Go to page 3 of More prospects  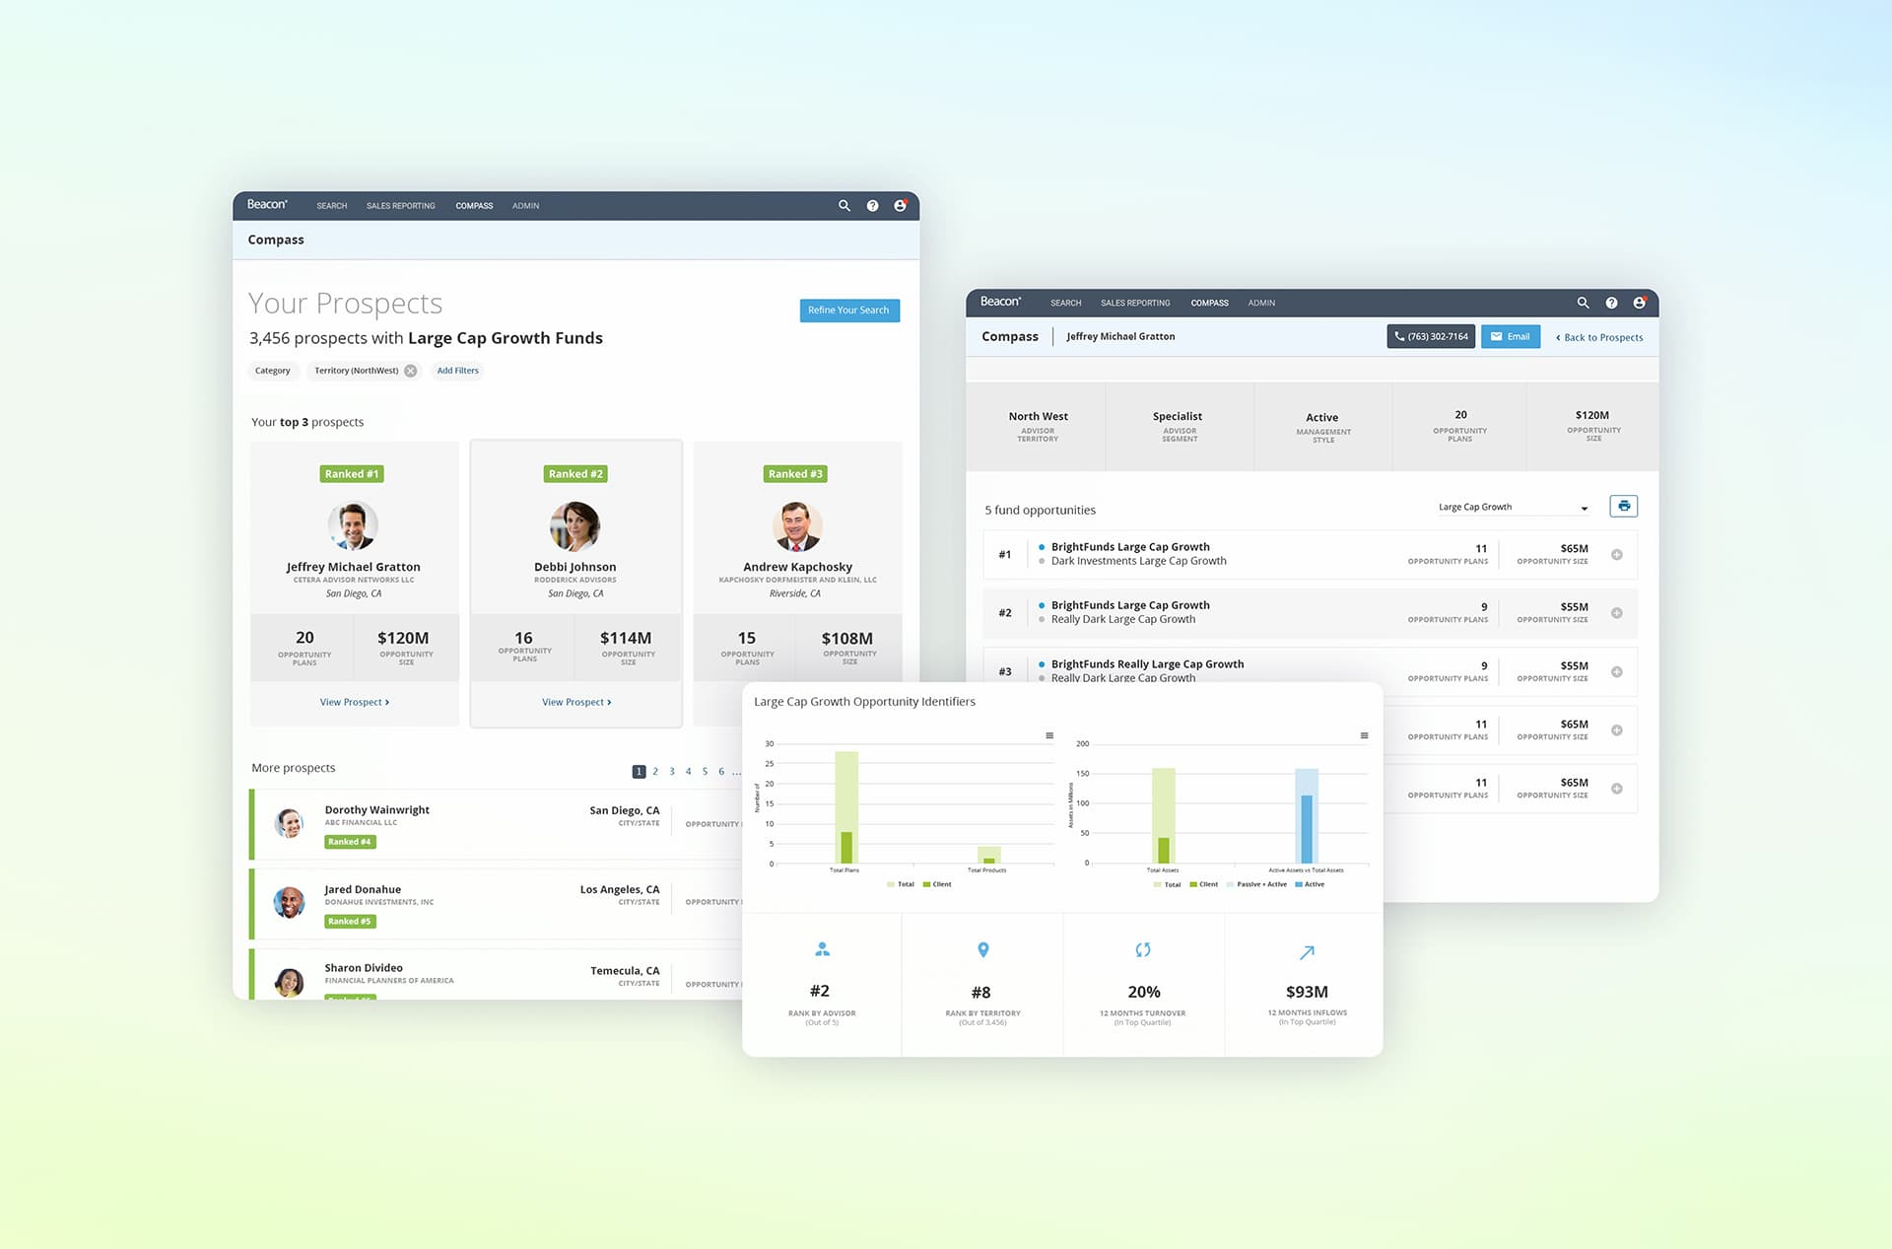[x=672, y=772]
